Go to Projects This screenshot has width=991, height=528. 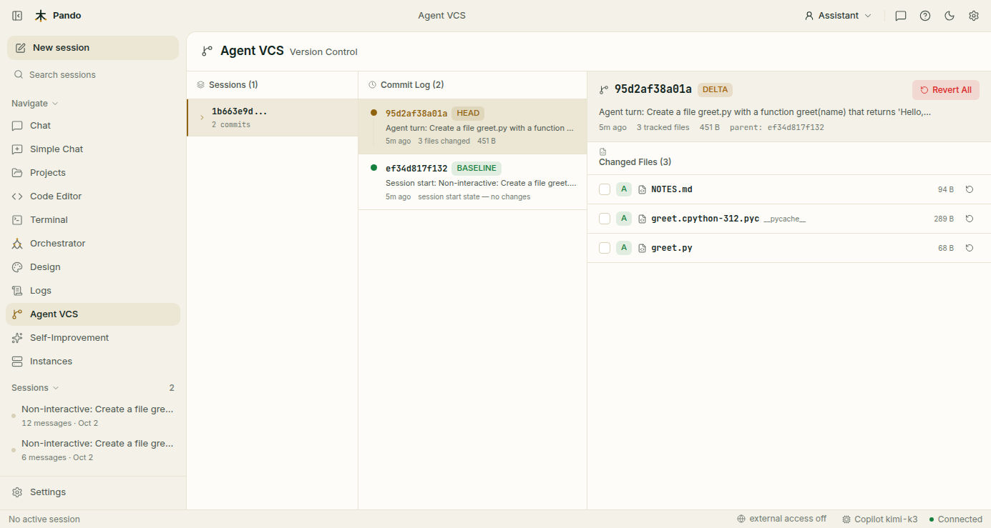point(93,173)
